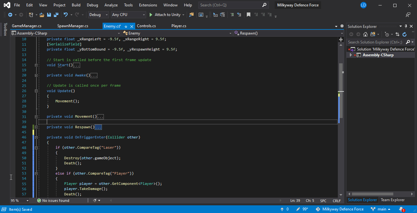Open the vertical Toolbox side tab

point(5,29)
